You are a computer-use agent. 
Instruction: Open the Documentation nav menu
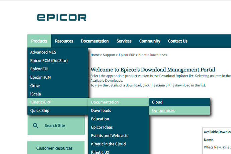95,41
